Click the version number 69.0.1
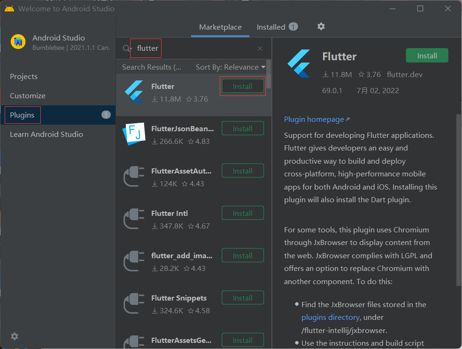 tap(332, 90)
